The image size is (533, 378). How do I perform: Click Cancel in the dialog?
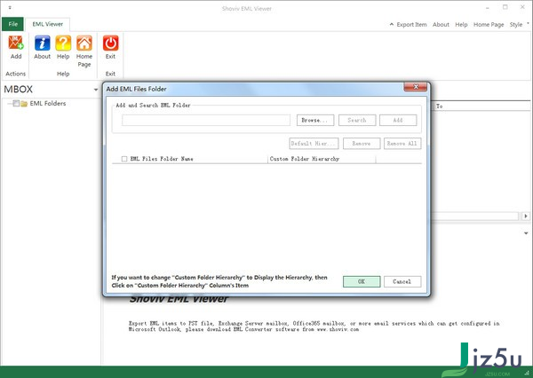(x=402, y=281)
